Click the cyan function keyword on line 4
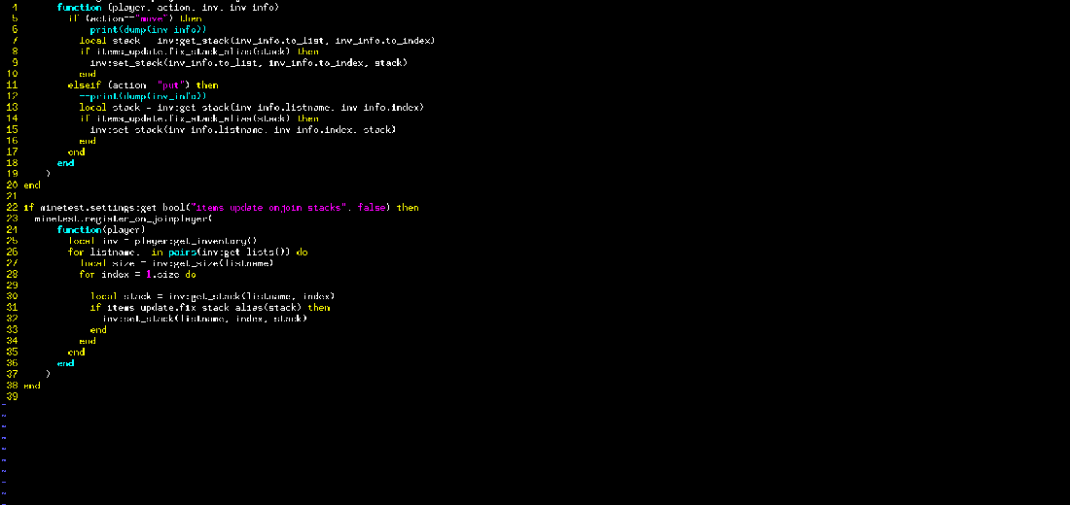 (x=79, y=8)
